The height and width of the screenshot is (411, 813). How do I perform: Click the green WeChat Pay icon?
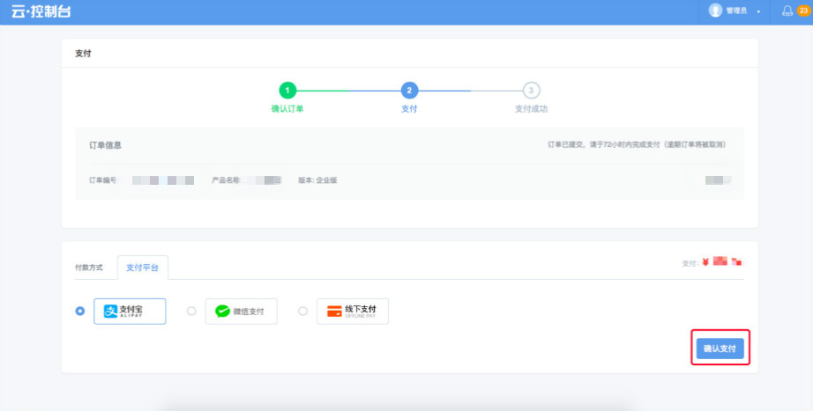pos(222,311)
